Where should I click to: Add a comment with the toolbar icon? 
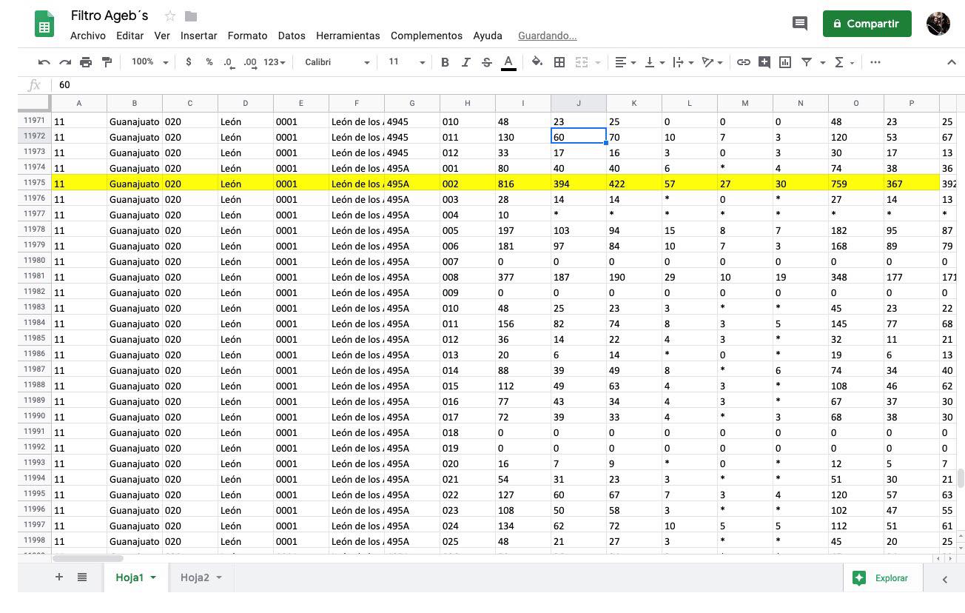tap(764, 63)
